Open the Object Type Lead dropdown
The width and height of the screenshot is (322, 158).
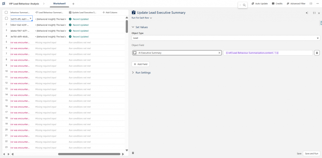(226, 38)
